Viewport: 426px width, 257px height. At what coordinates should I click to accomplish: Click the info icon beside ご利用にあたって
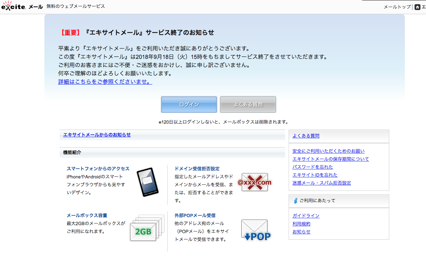pyautogui.click(x=296, y=201)
